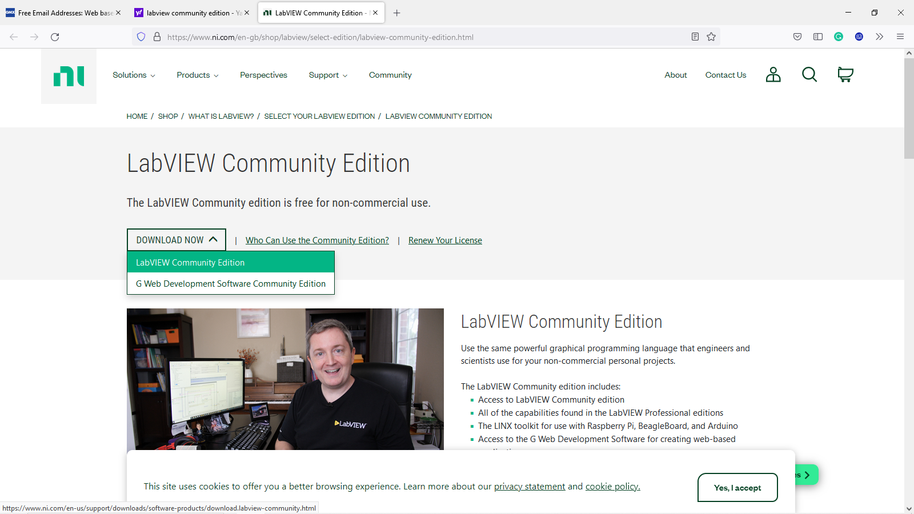This screenshot has height=514, width=914.
Task: Open the shopping cart icon
Action: pyautogui.click(x=845, y=75)
